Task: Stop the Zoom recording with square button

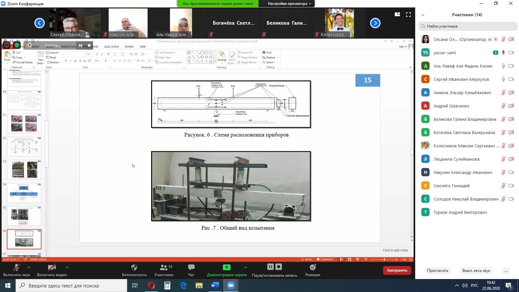Action: click(x=279, y=267)
